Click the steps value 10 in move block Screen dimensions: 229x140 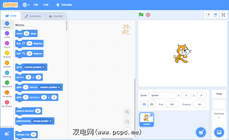tap(26, 33)
